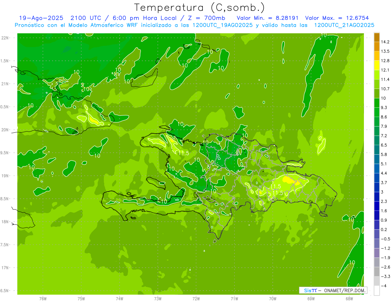The image size is (392, 303).
Task: Click the 71W longitude label
Action: (x=234, y=299)
